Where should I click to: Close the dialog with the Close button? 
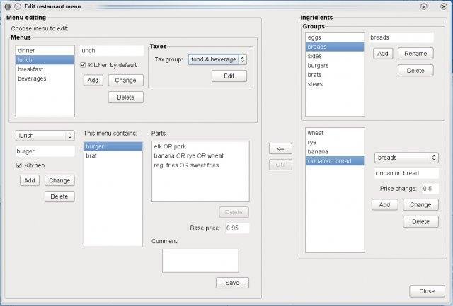tap(427, 291)
